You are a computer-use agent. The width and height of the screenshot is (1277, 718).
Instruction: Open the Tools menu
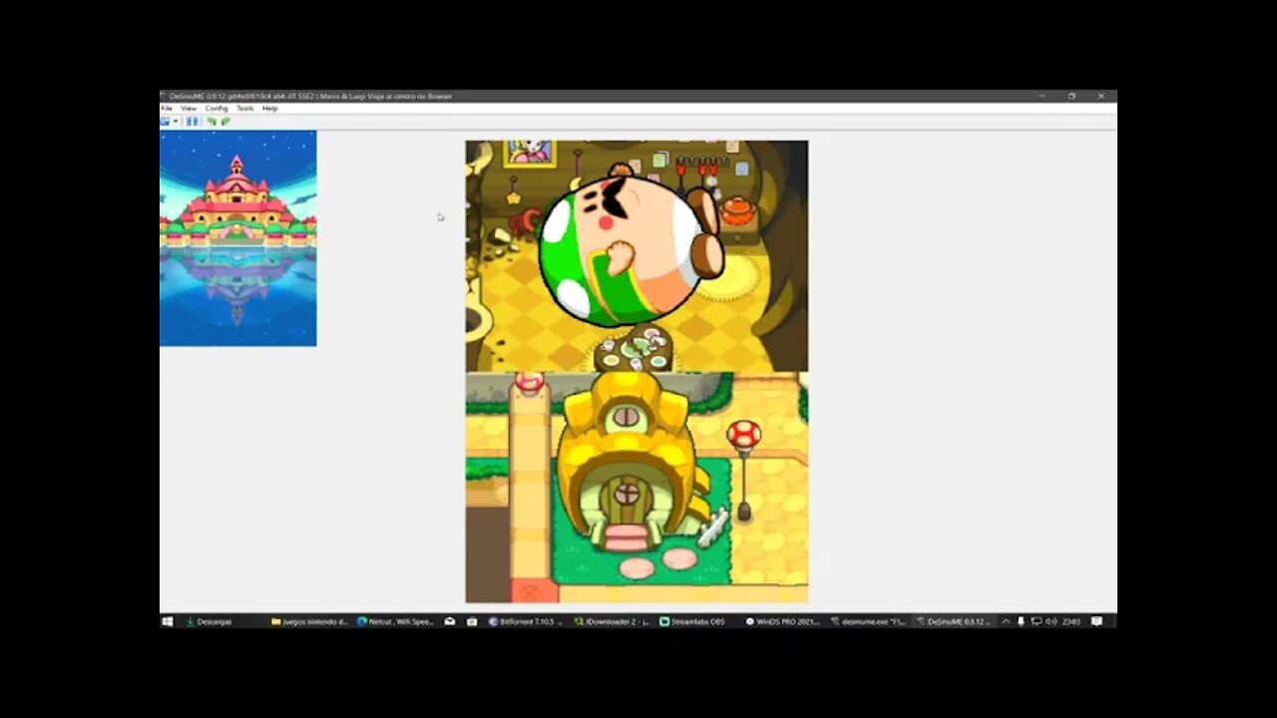(244, 108)
